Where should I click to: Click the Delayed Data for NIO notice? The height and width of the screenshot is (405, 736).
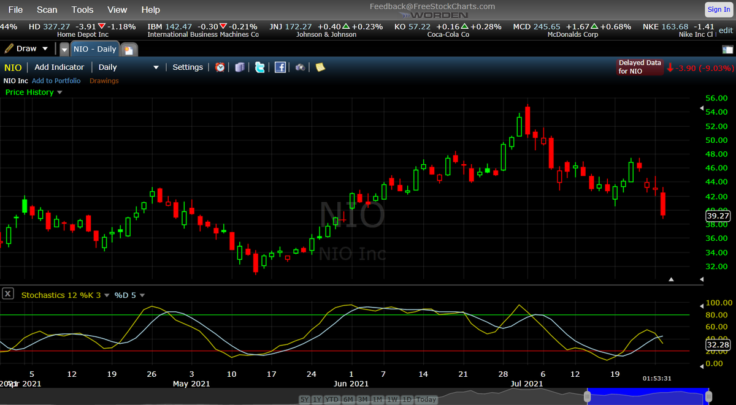click(640, 67)
